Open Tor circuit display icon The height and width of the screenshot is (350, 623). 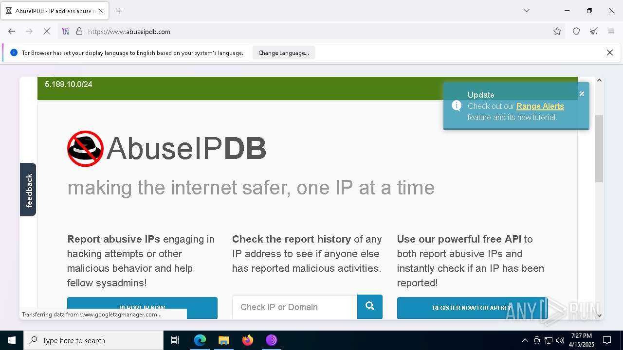click(66, 32)
